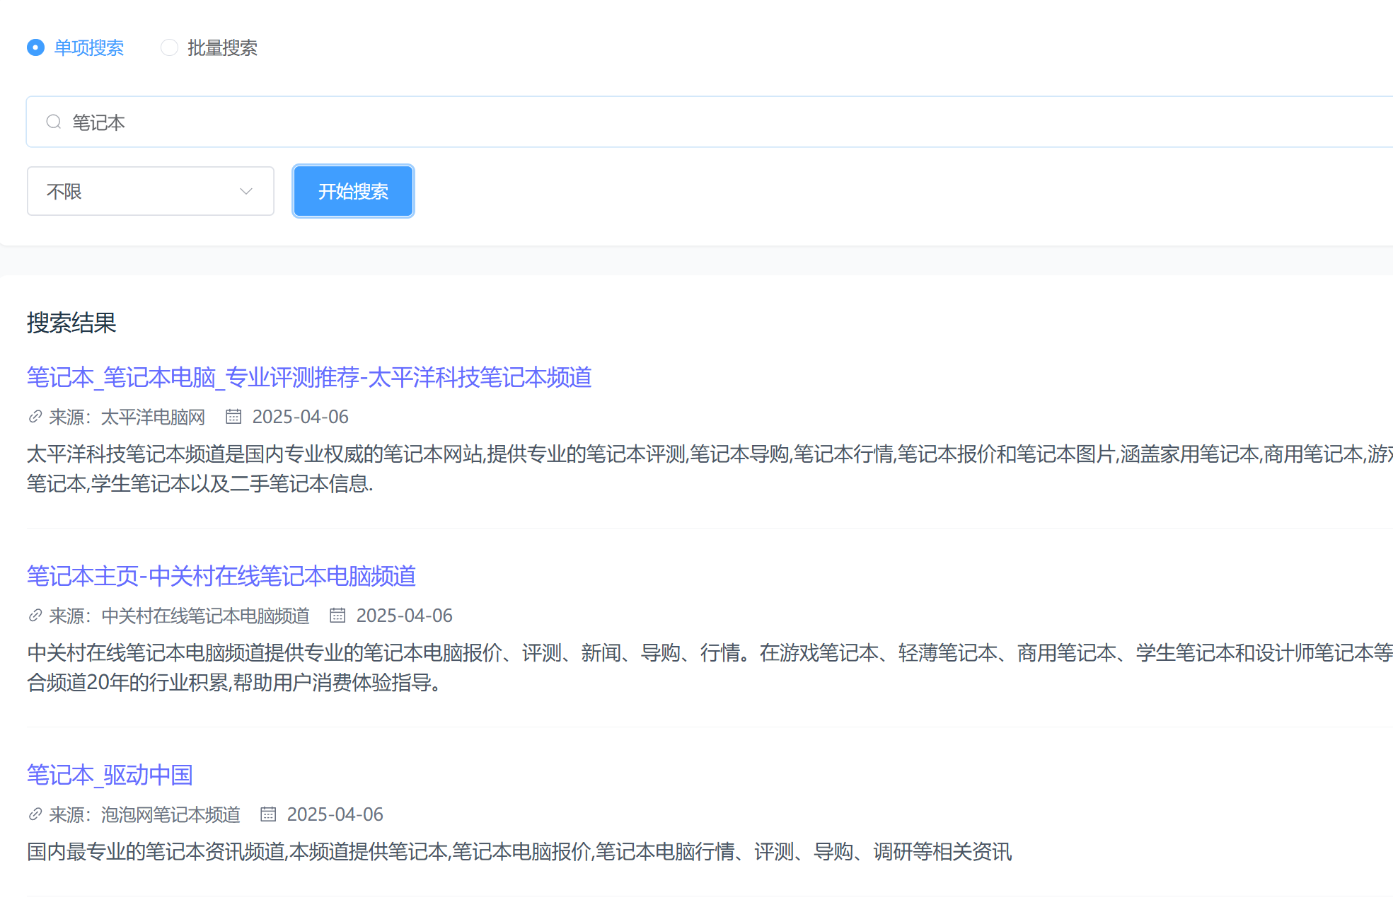This screenshot has width=1393, height=900.
Task: Click calendar icon in third result
Action: point(268,814)
